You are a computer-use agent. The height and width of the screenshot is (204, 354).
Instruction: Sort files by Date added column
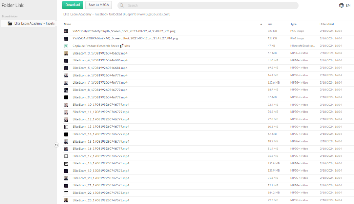(x=327, y=24)
